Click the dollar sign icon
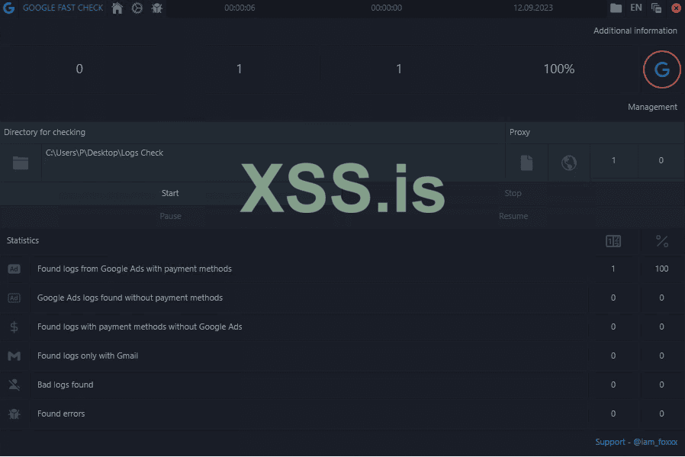685x457 pixels. pyautogui.click(x=14, y=327)
